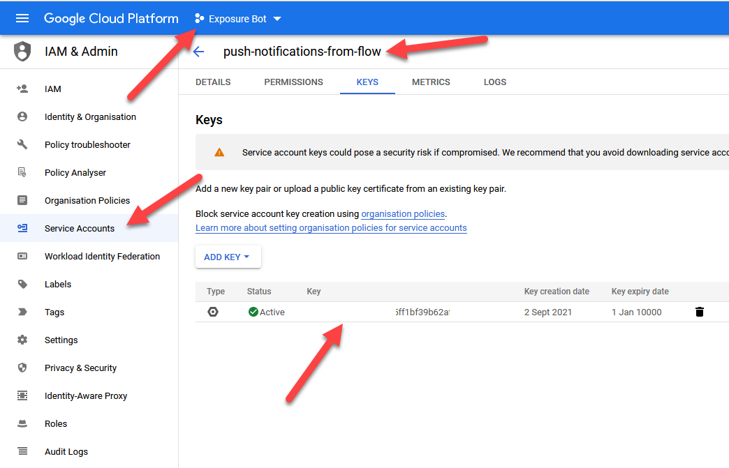Select Service Accounts in the sidebar
This screenshot has width=729, height=468.
click(x=80, y=228)
